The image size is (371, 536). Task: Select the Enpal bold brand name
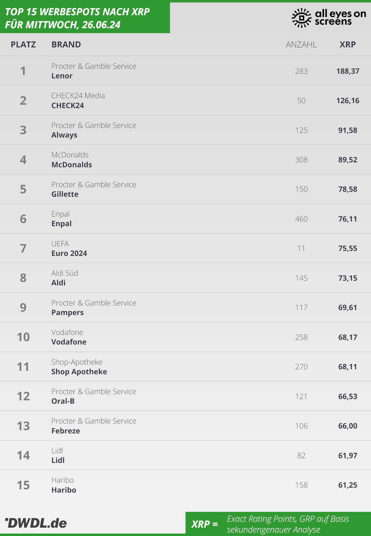pos(62,224)
